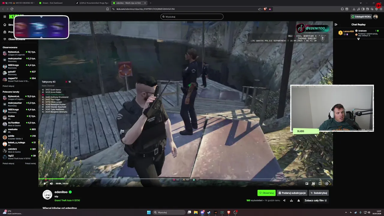This screenshot has height=216, width=384.
Task: Click the address bar URL
Action: [x=145, y=9]
